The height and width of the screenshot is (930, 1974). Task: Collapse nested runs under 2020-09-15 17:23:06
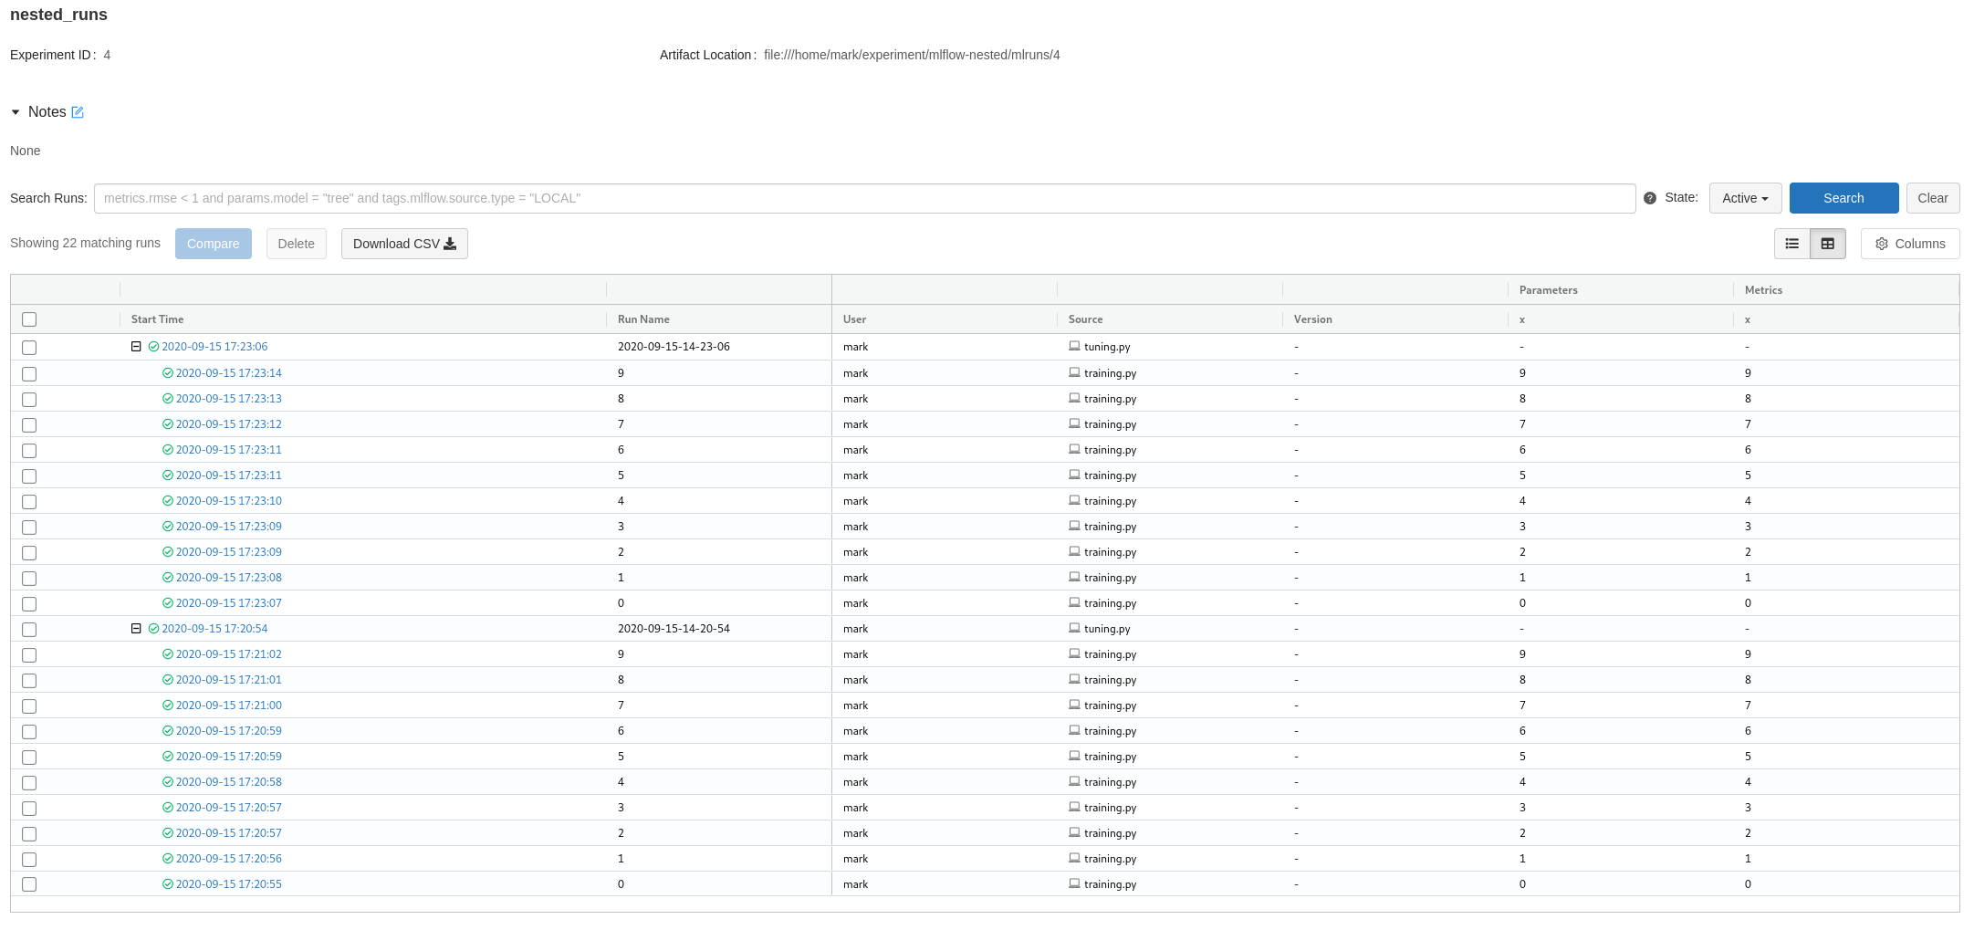[x=137, y=347]
